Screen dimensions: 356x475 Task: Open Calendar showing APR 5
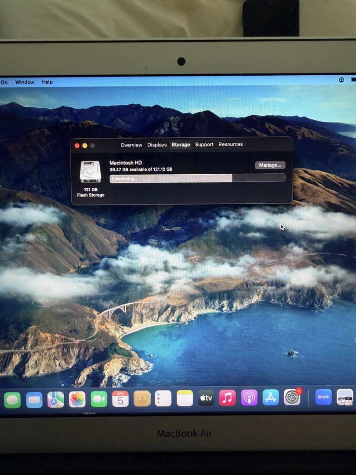click(120, 398)
